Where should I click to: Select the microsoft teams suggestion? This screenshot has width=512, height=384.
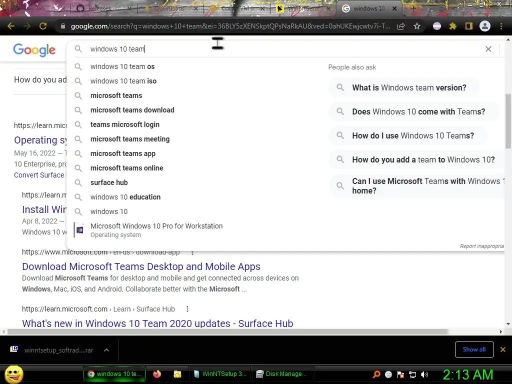pyautogui.click(x=116, y=95)
